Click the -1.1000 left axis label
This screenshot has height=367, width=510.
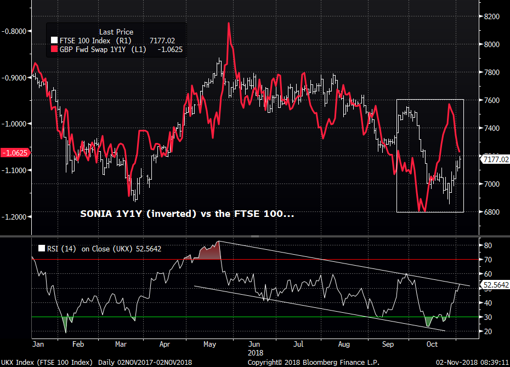pyautogui.click(x=14, y=170)
